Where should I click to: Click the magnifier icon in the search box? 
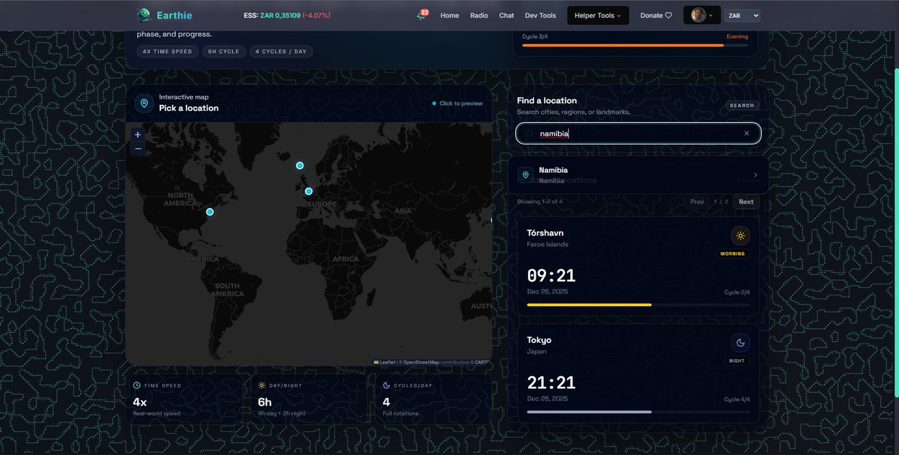point(529,133)
